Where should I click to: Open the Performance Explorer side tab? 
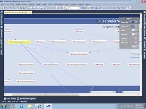(x=2, y=35)
